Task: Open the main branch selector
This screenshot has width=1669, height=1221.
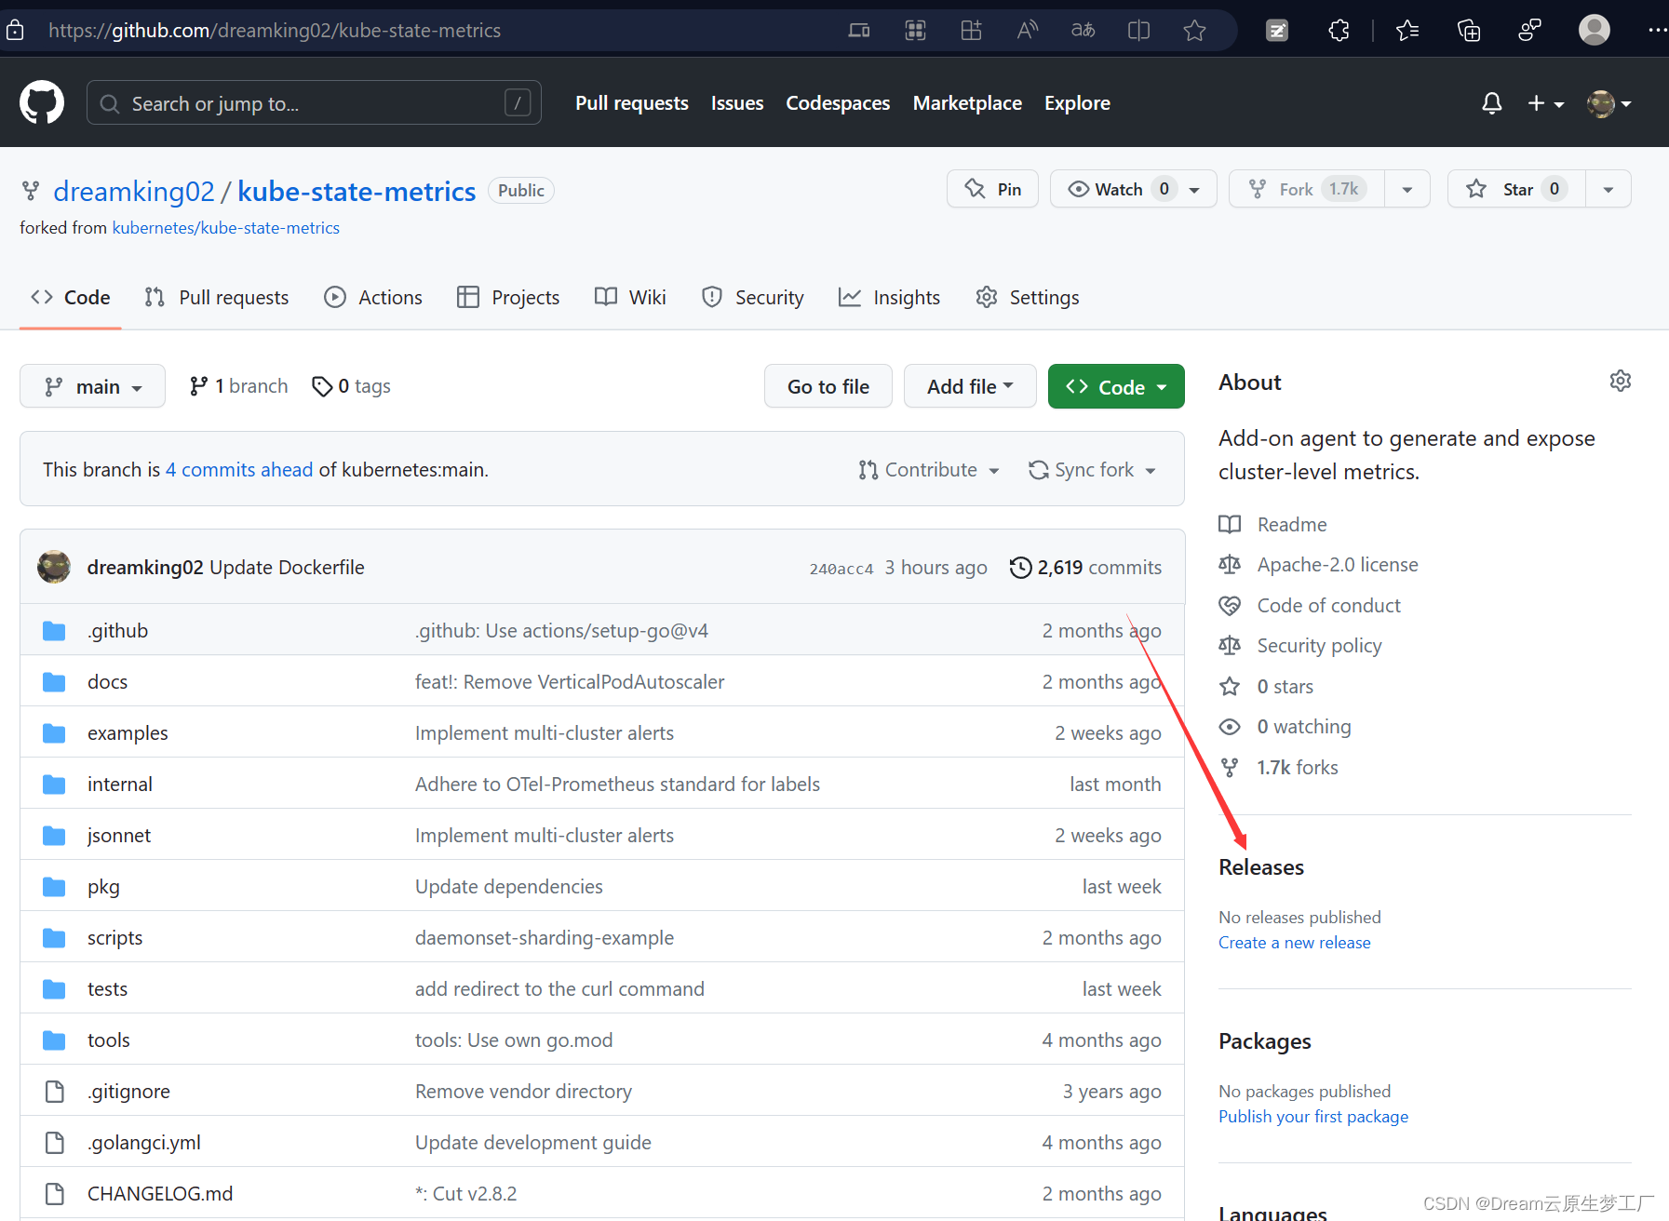Action: (x=92, y=386)
